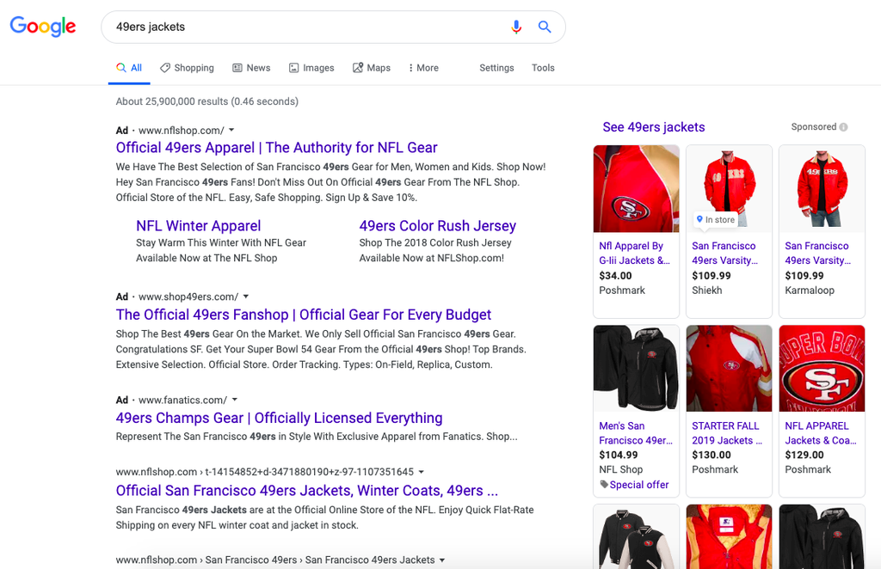This screenshot has height=569, width=881.
Task: Open the Sponsored info icon
Action: point(843,127)
